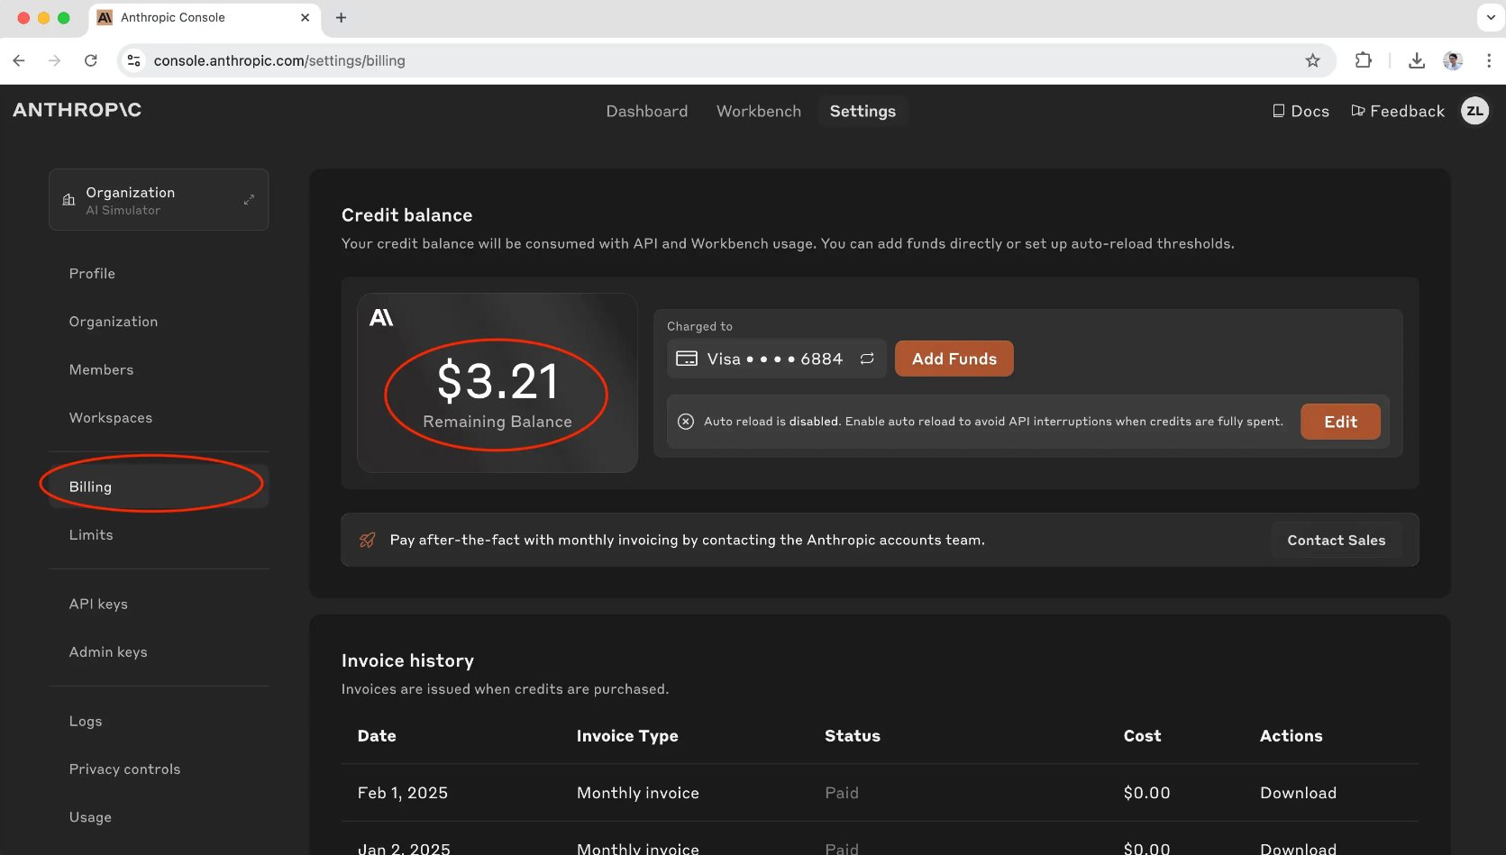Expand the Organization switcher arrows

pyautogui.click(x=249, y=200)
